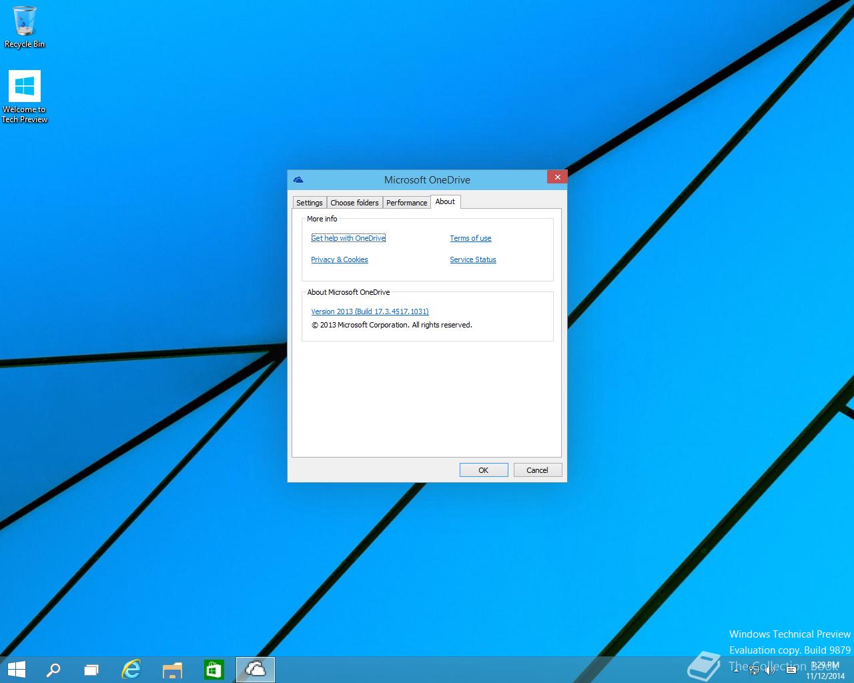Open the Privacy & Cookies link

tap(340, 259)
